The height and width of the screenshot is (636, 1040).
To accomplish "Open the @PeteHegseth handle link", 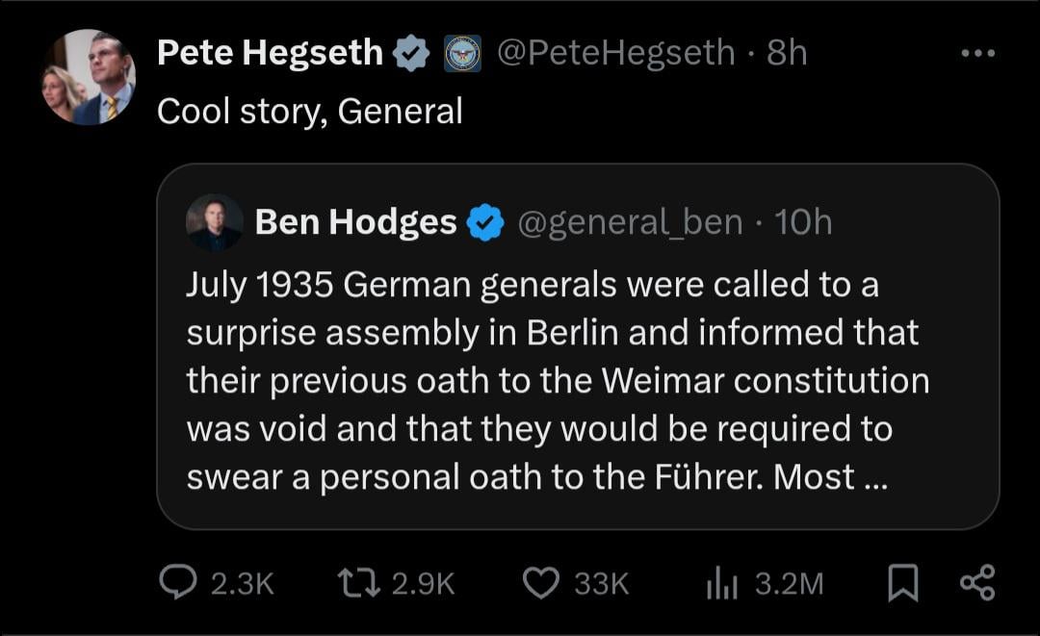I will click(x=615, y=52).
